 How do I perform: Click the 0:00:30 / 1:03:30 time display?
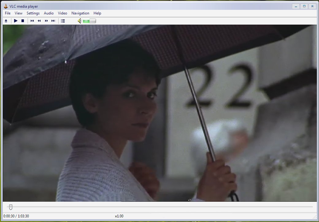pyautogui.click(x=16, y=216)
